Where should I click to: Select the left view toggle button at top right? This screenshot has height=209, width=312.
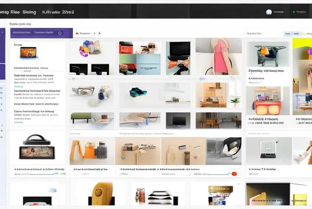tap(288, 33)
